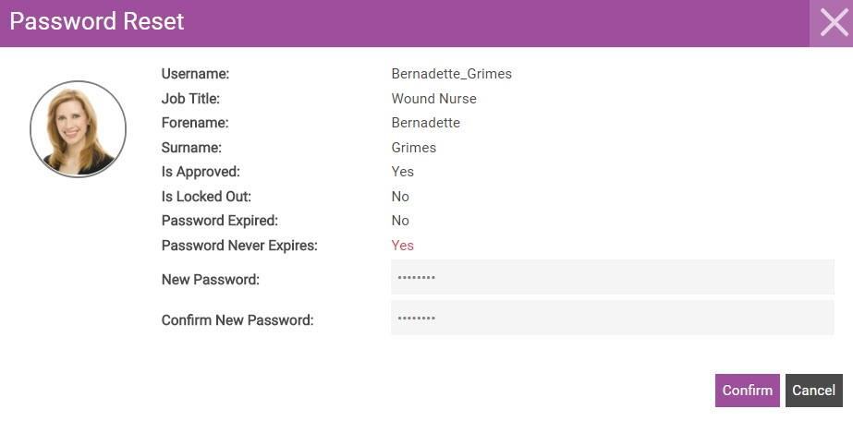
Task: Select the Bernadette_Grimes username value
Action: 451,74
